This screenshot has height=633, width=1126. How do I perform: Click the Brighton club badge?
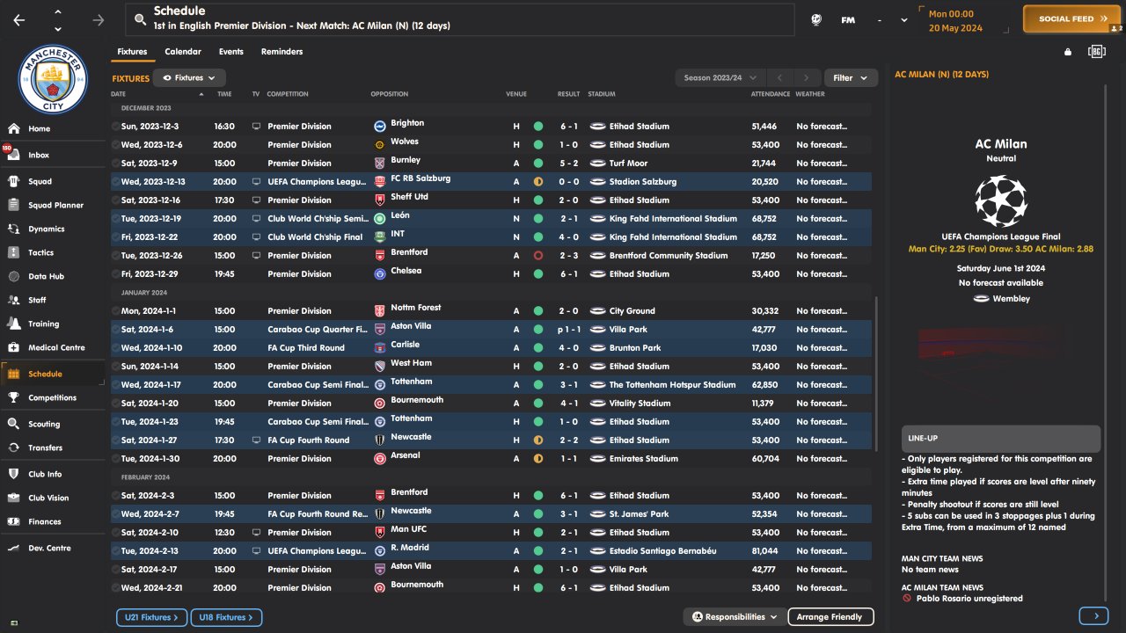pos(380,127)
